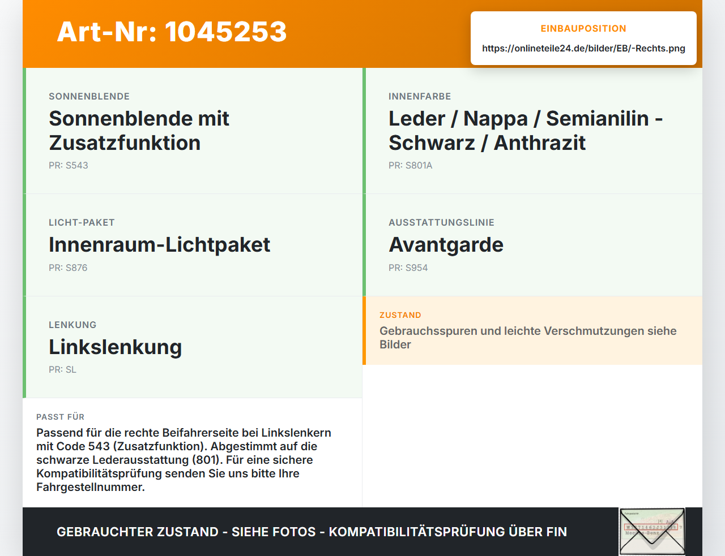Select the Leder / Nappa / Semianilin value
Viewport: 725px width, 556px height.
tap(526, 131)
